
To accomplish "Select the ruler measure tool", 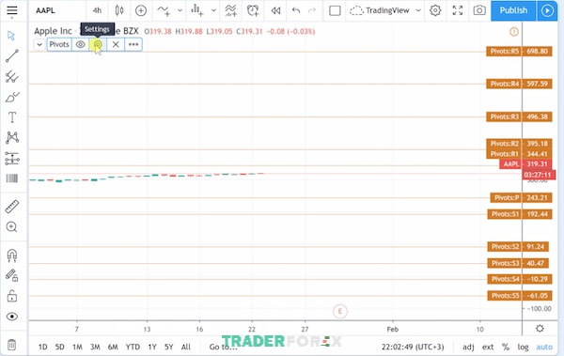I will click(x=12, y=207).
